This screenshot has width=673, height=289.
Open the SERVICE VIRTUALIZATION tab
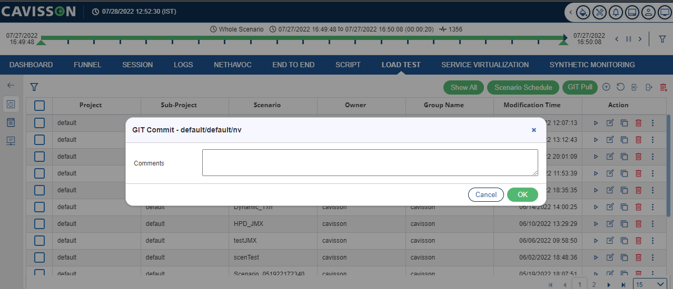[485, 65]
